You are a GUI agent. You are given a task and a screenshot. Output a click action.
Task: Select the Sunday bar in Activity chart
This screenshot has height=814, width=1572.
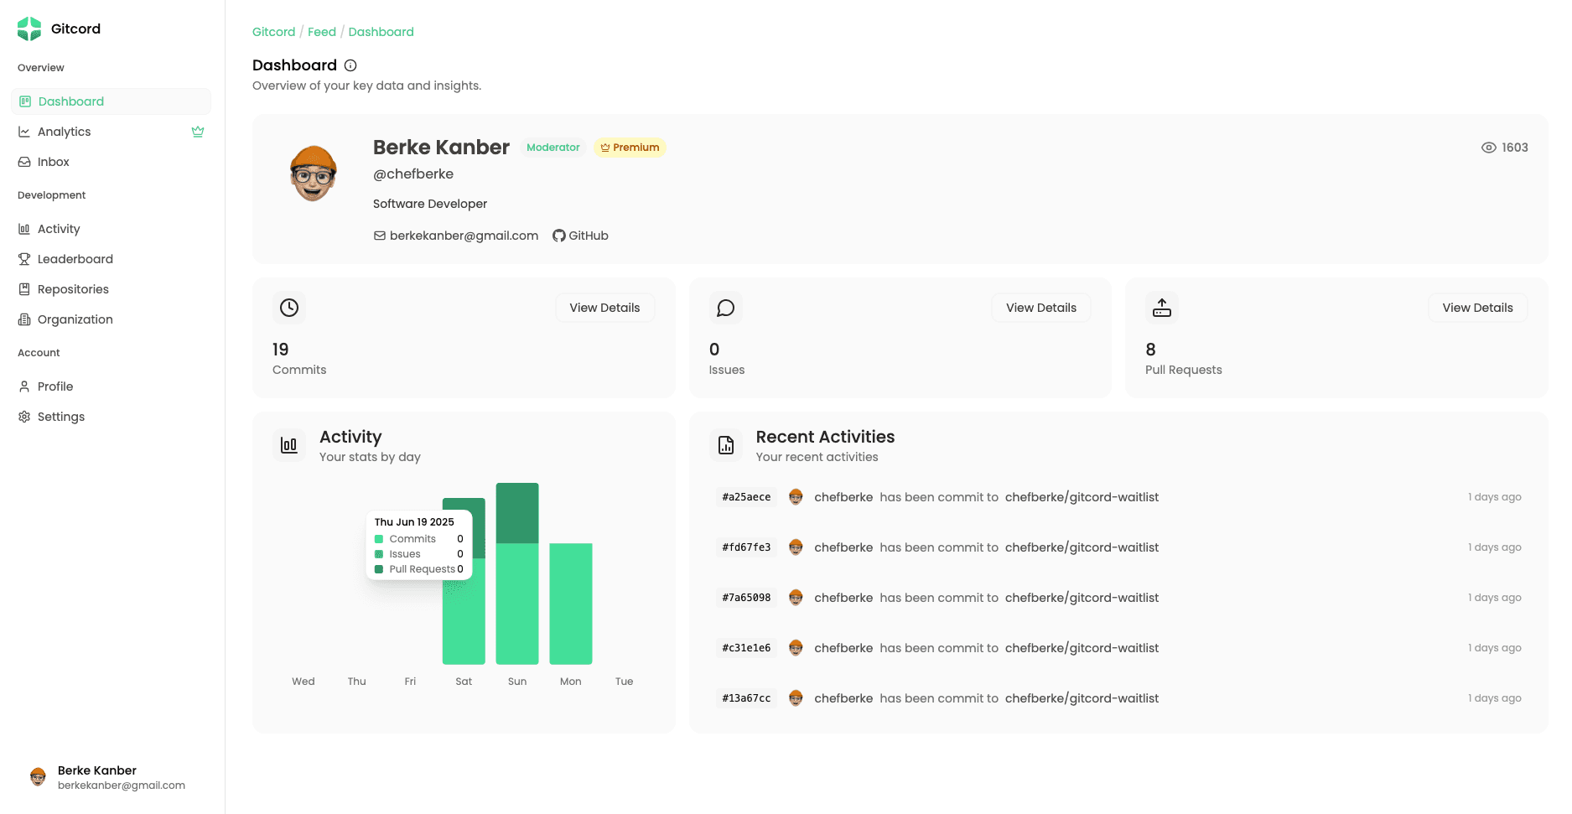pos(517,574)
